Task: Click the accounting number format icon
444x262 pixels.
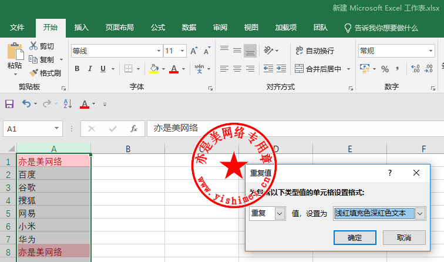Action: pyautogui.click(x=365, y=69)
